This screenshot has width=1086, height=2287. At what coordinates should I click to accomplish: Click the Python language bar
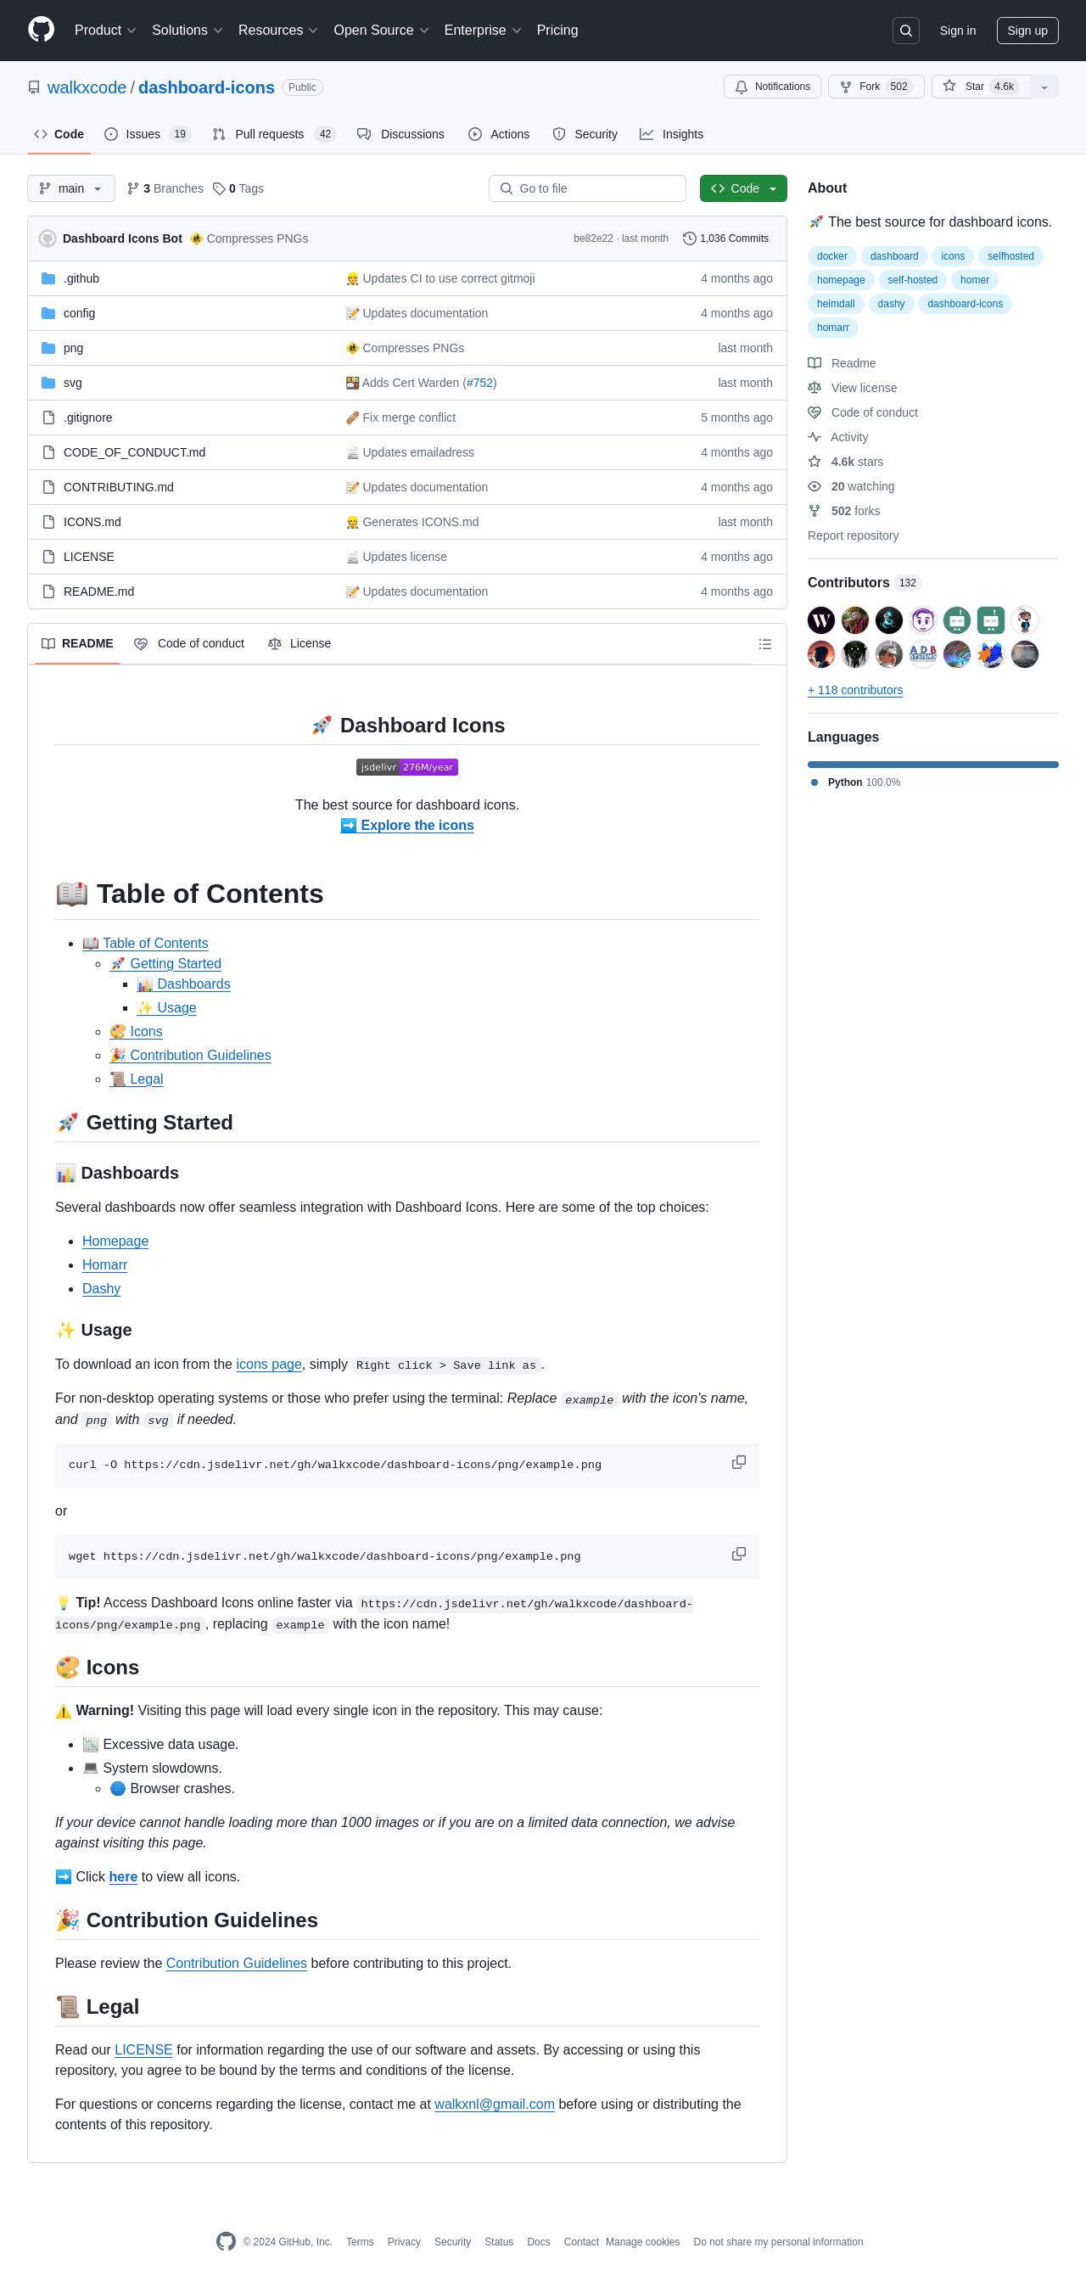932,765
